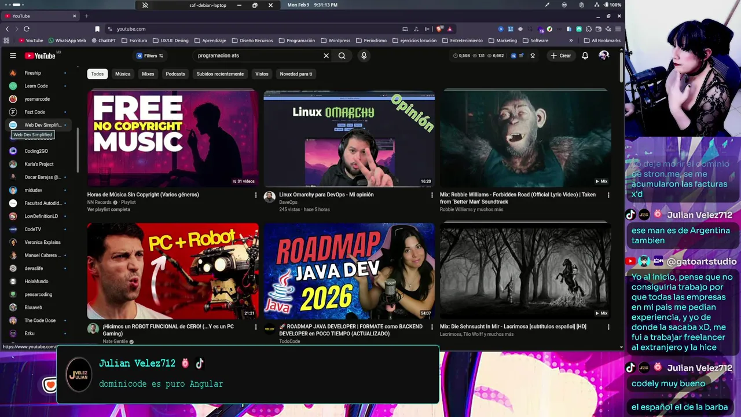Start voice search with the microphone icon

[x=364, y=56]
